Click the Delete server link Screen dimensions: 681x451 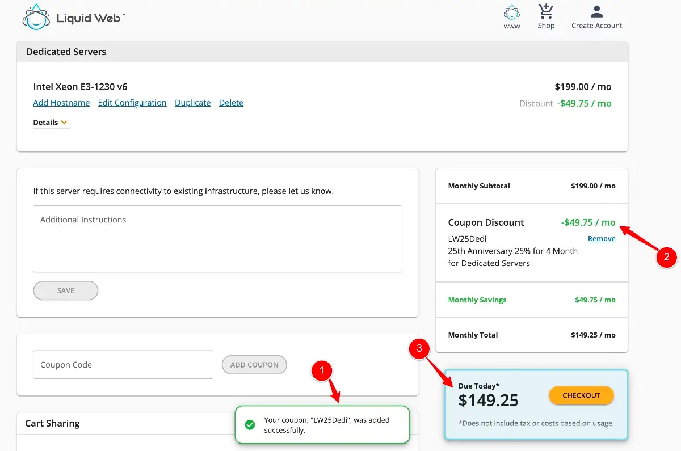pos(231,103)
